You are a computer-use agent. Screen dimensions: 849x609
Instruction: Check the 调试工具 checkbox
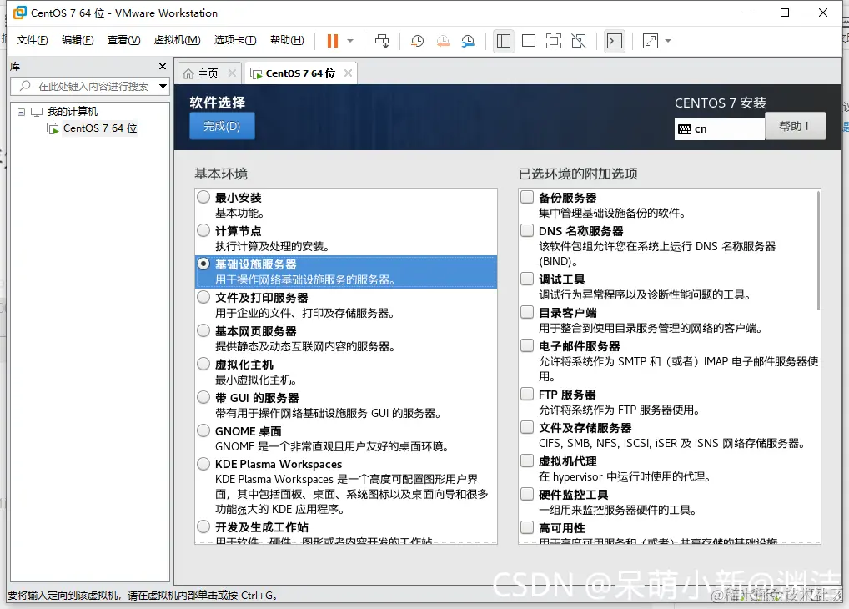527,279
